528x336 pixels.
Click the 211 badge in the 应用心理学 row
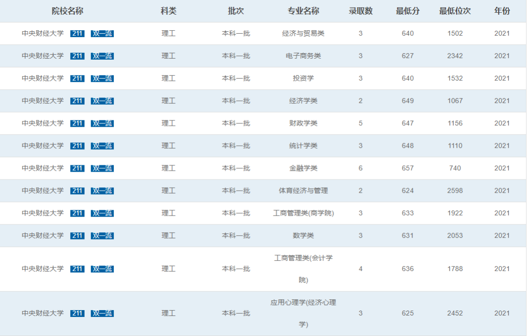pos(77,314)
